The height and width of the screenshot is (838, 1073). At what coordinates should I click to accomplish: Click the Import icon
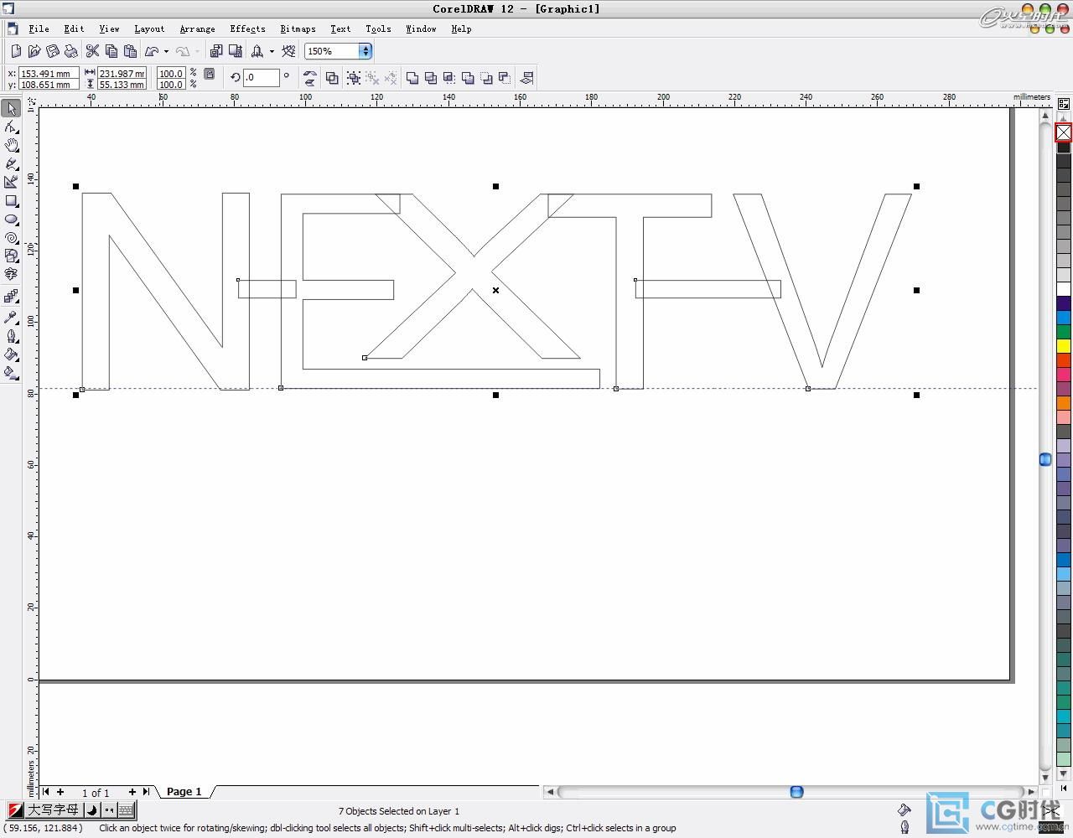(x=216, y=51)
